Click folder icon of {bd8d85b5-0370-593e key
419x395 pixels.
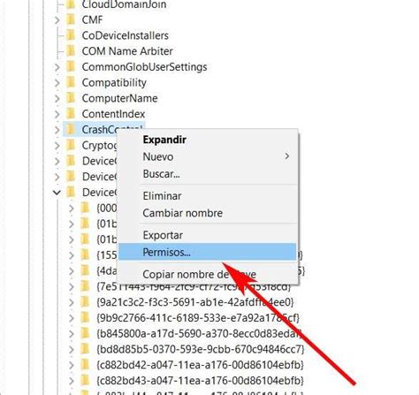coord(85,349)
